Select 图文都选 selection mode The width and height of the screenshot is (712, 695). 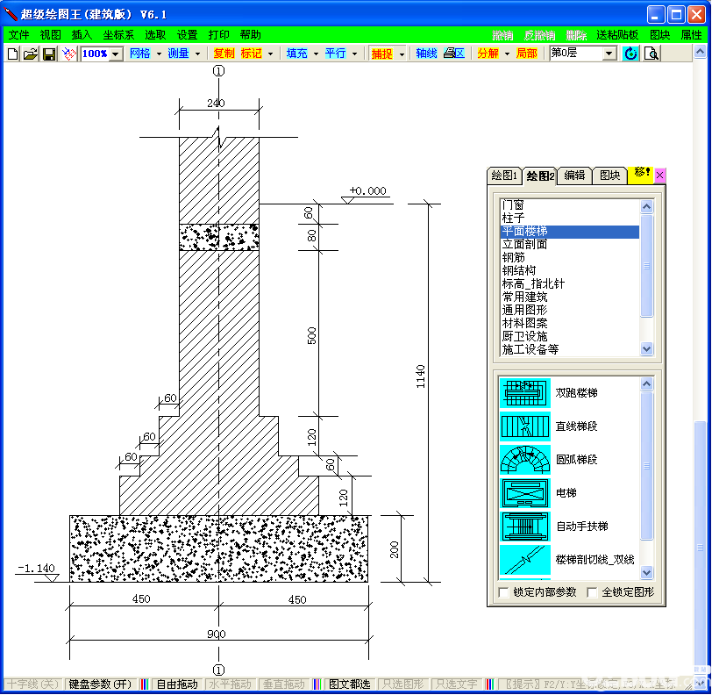[350, 684]
